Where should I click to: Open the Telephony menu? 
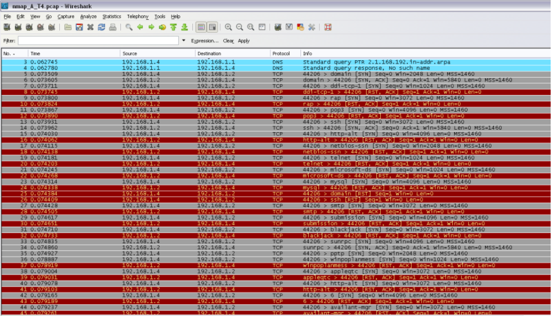pyautogui.click(x=138, y=17)
